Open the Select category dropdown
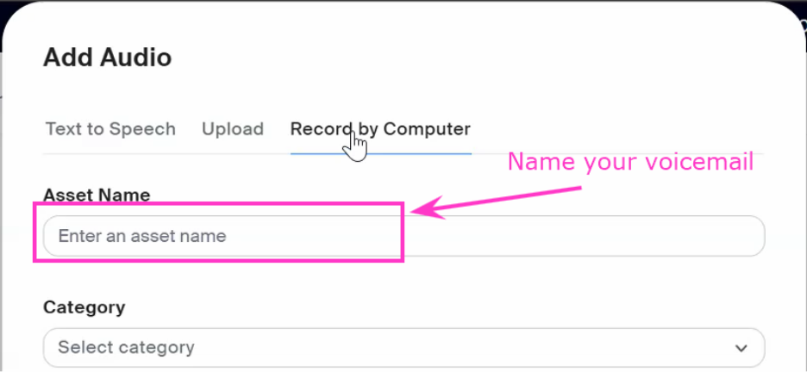807x372 pixels. point(404,347)
